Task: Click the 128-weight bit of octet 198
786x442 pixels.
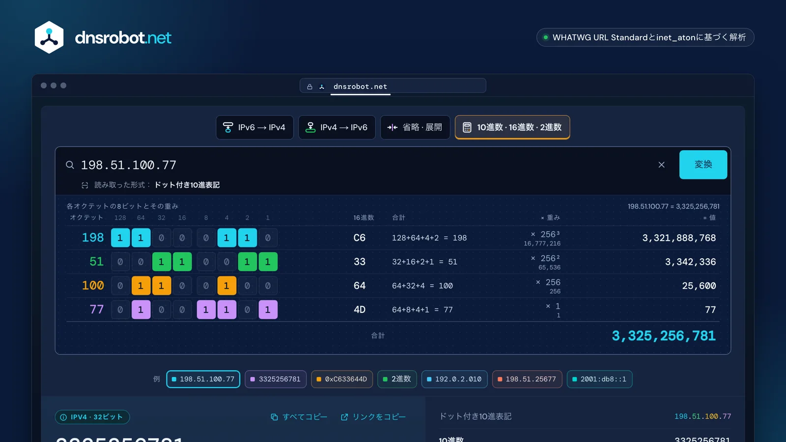Action: [120, 238]
